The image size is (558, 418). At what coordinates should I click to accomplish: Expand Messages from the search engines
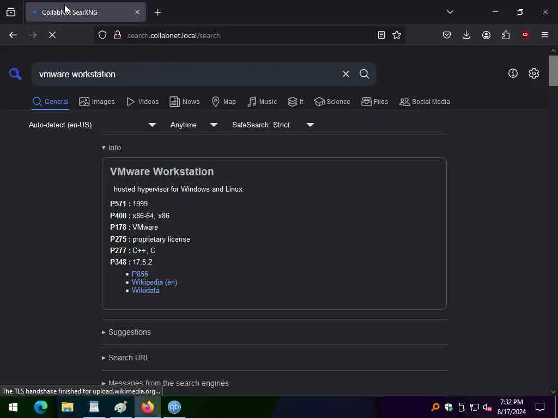click(x=166, y=383)
